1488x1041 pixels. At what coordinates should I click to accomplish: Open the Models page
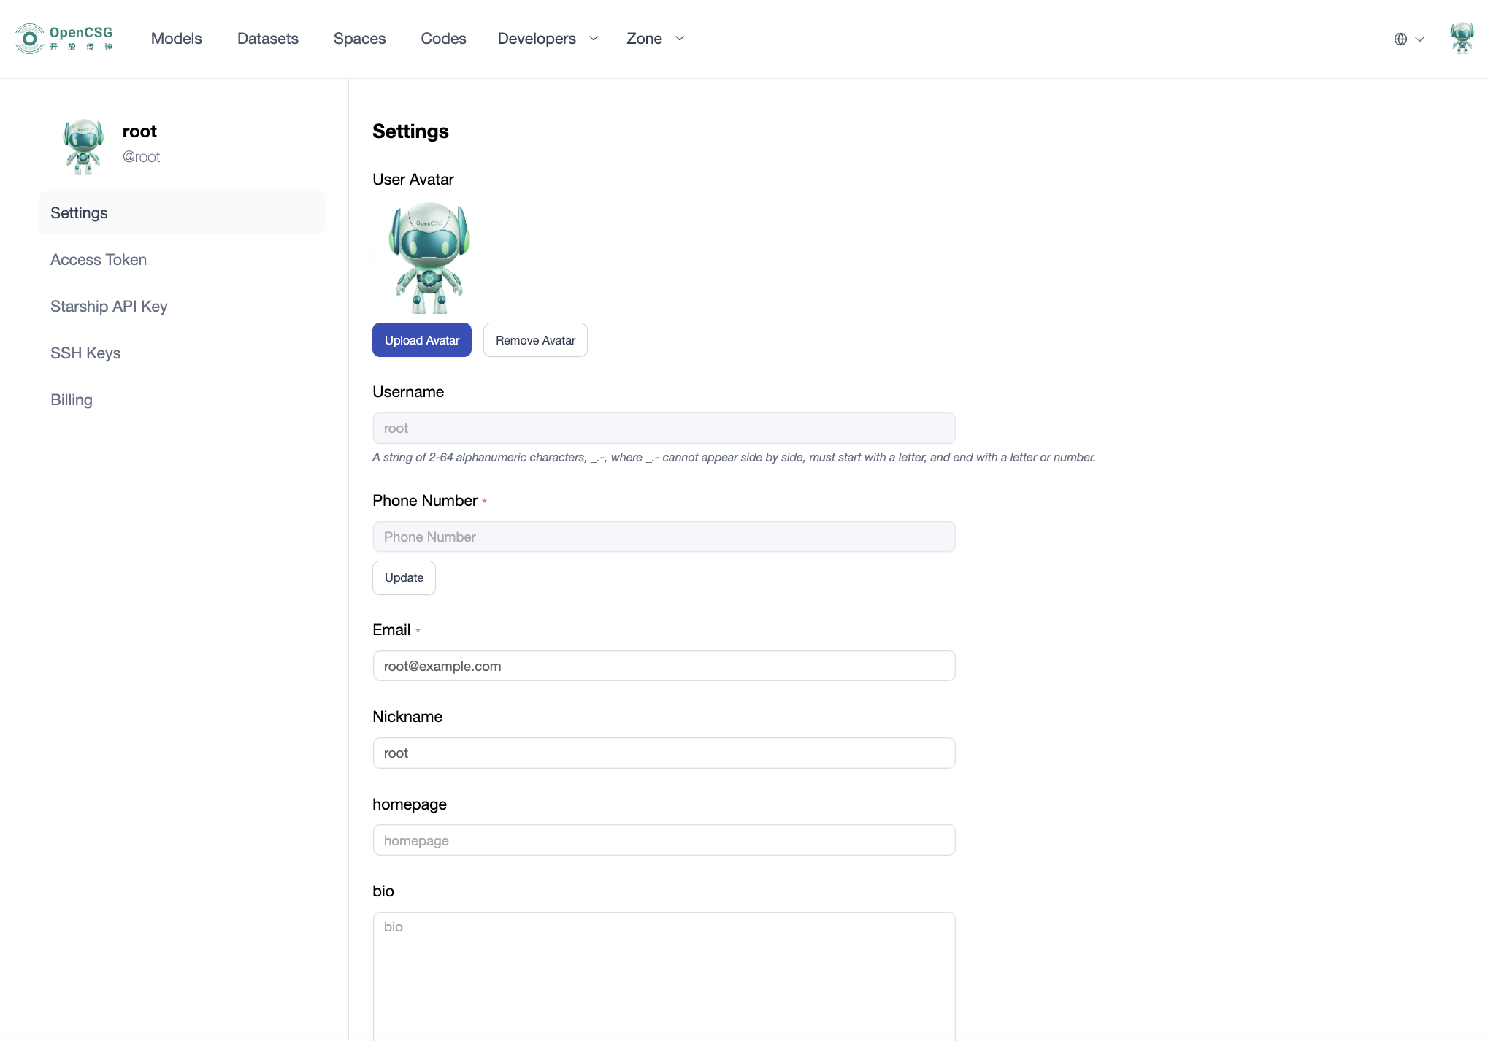point(176,39)
